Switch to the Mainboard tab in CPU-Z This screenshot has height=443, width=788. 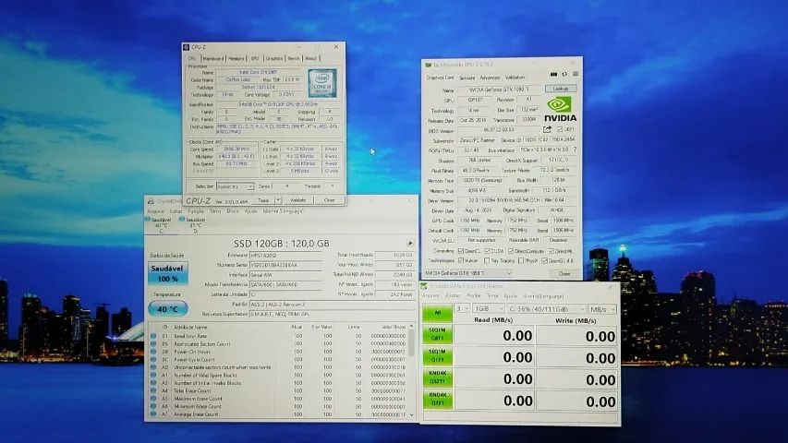pos(213,59)
